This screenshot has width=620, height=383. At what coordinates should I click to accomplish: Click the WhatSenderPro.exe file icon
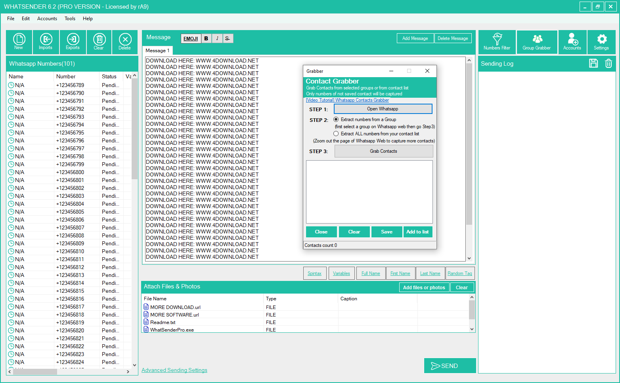pos(146,329)
